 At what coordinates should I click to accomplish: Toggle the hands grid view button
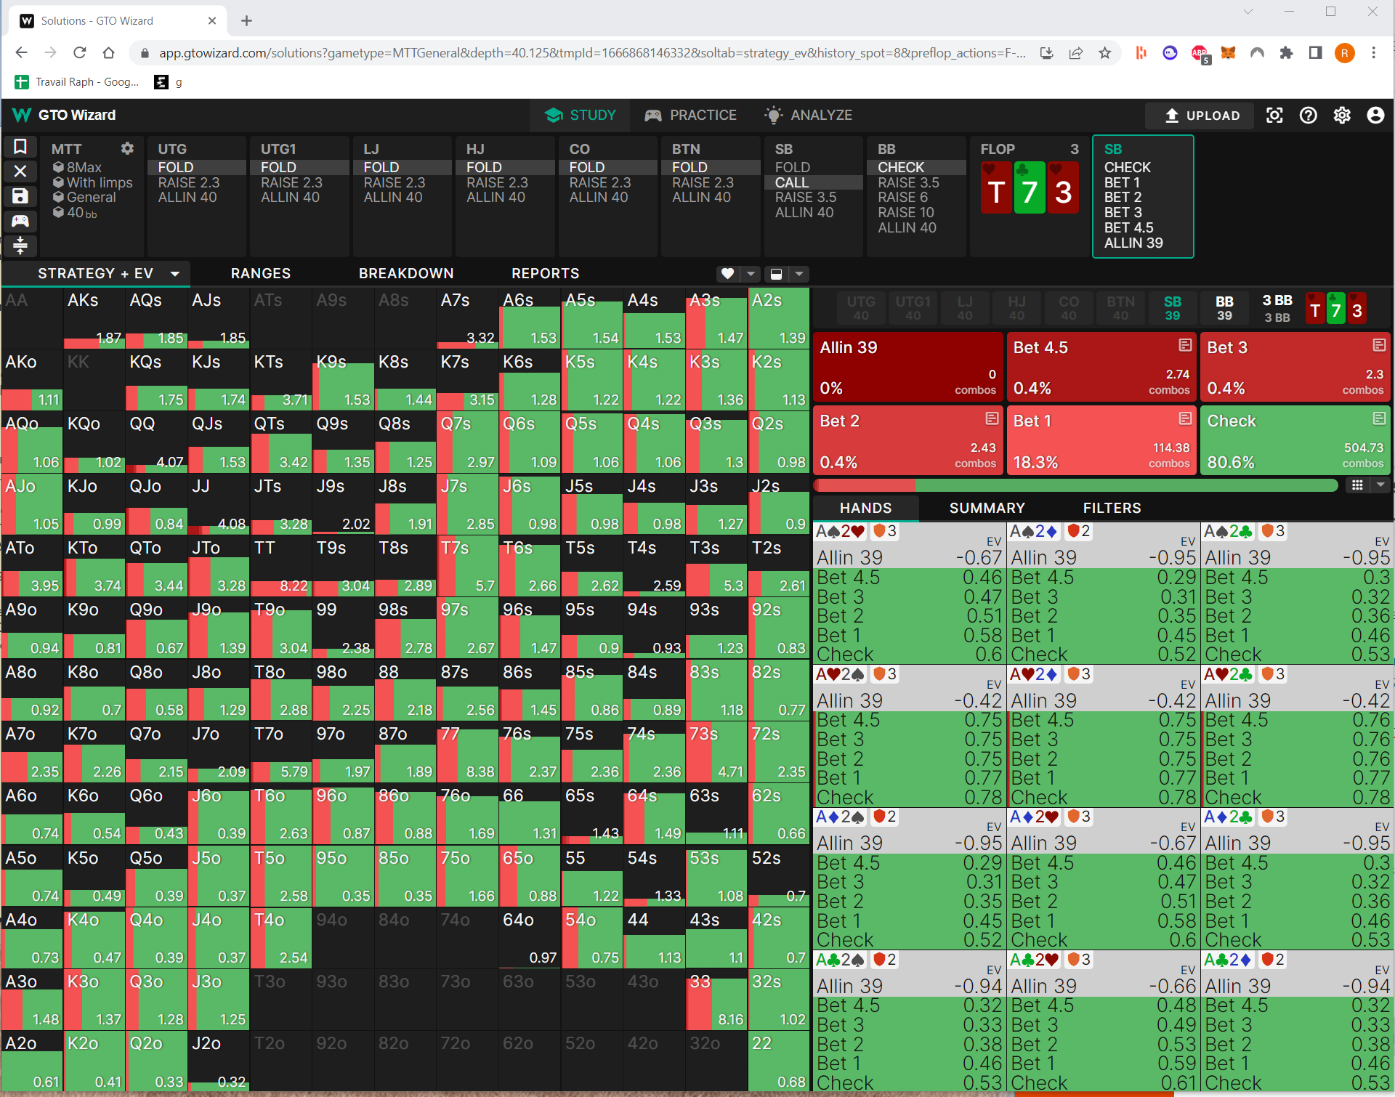(1356, 485)
